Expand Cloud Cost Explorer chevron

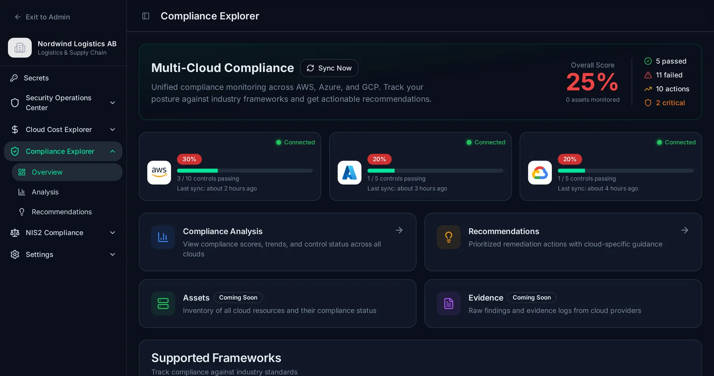(113, 130)
